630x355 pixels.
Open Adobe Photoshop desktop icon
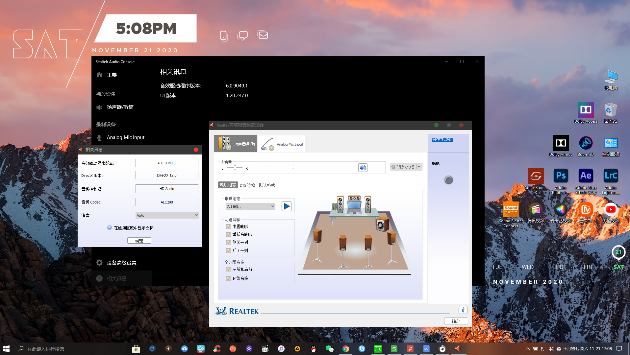(561, 181)
